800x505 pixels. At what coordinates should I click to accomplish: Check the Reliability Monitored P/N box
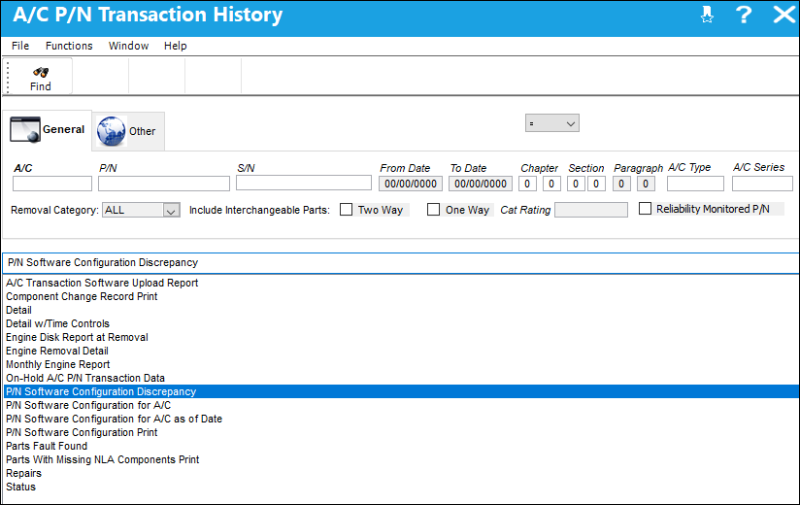645,209
